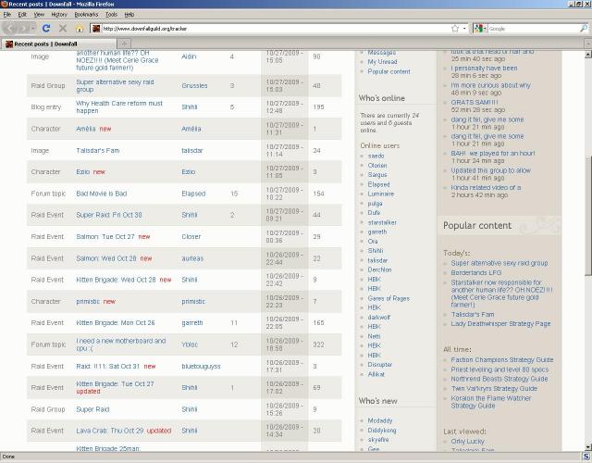Open the address bar history dropdown arrow
592x463 pixels.
pos(464,29)
